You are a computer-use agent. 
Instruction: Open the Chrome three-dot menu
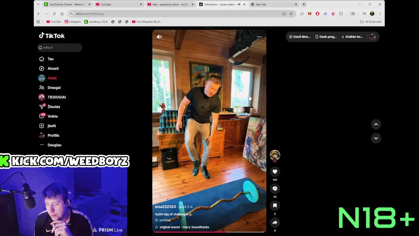click(x=380, y=14)
